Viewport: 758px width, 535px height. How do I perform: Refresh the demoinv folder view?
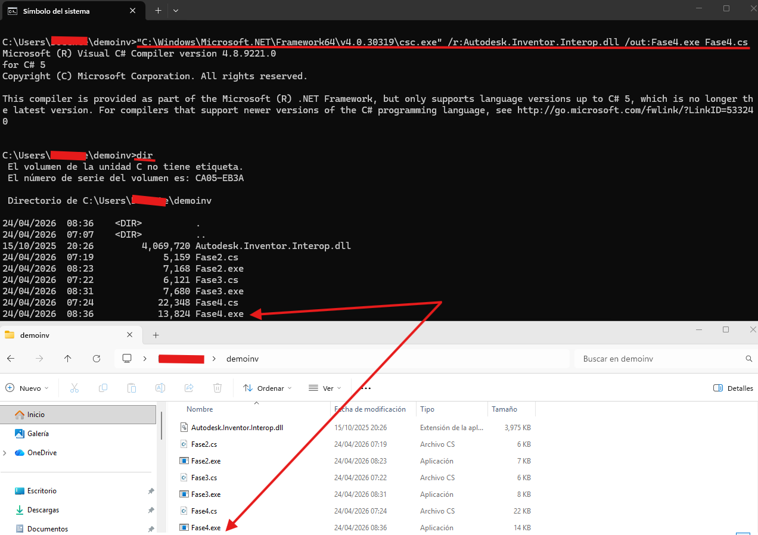[x=97, y=359]
